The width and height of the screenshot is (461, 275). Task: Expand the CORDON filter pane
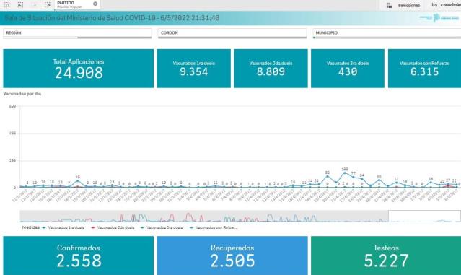coord(232,33)
